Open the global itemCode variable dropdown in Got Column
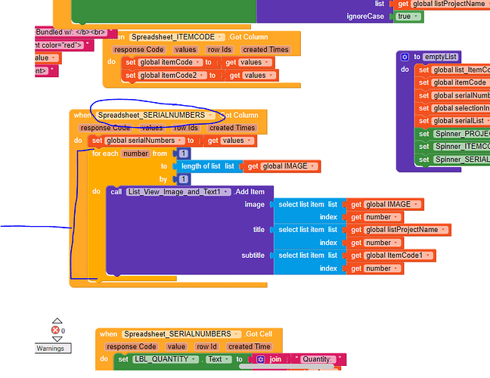The width and height of the screenshot is (490, 378). point(198,63)
